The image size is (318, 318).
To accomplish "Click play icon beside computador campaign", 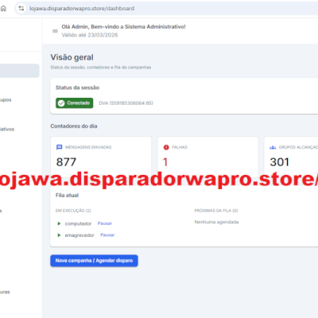I will coord(59,223).
